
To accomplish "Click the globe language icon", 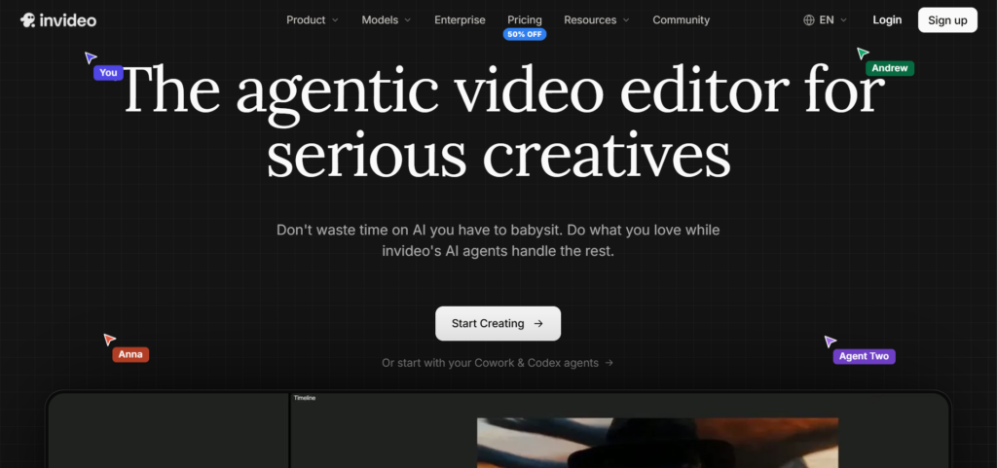I will [809, 20].
